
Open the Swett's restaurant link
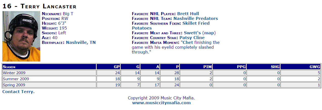(x=192, y=33)
